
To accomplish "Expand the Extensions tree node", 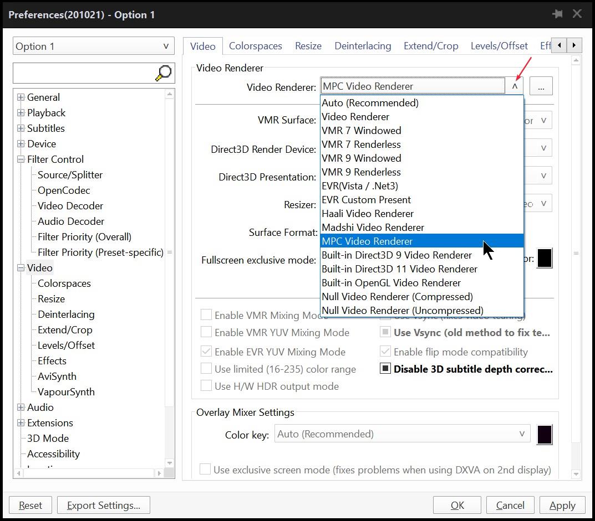I will 21,423.
